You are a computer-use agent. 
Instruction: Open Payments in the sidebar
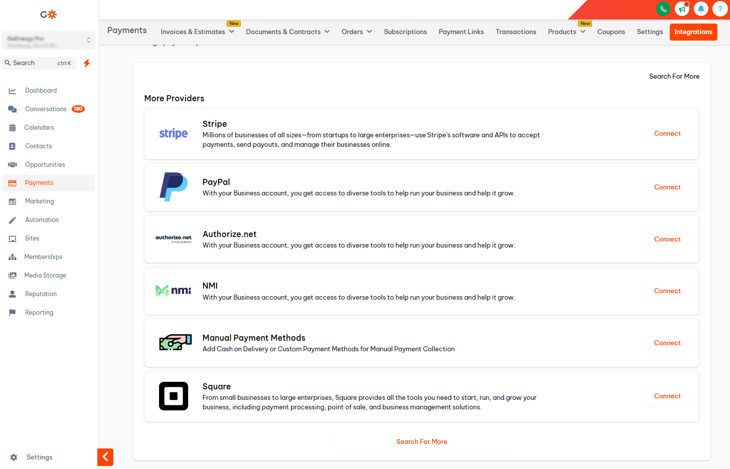pyautogui.click(x=49, y=183)
